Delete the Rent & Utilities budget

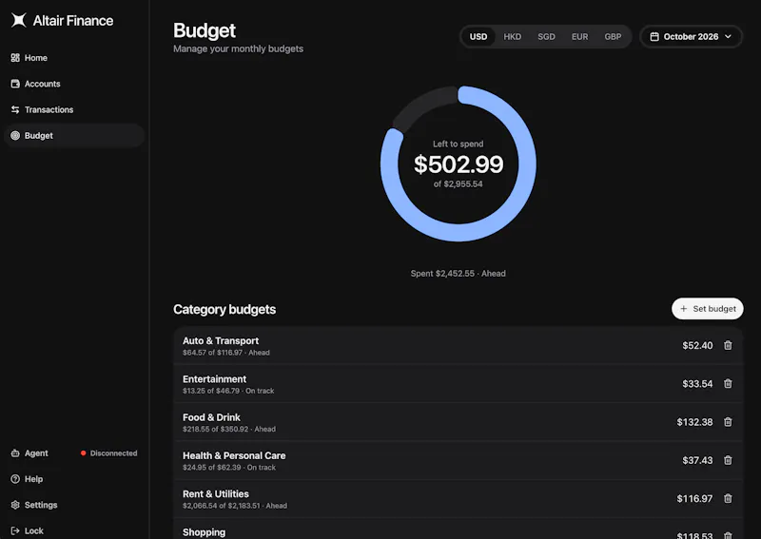click(x=728, y=499)
